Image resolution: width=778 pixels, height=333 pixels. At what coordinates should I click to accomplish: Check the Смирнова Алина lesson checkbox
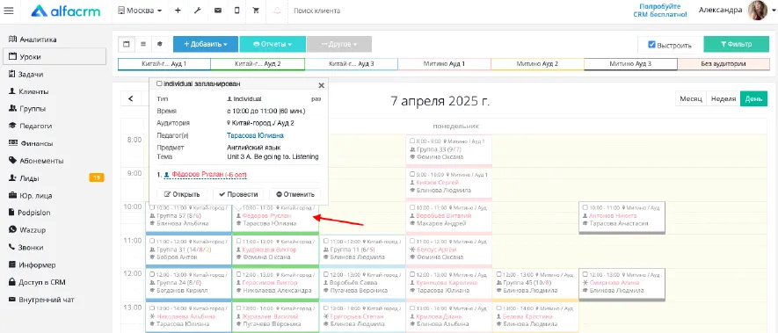click(585, 274)
